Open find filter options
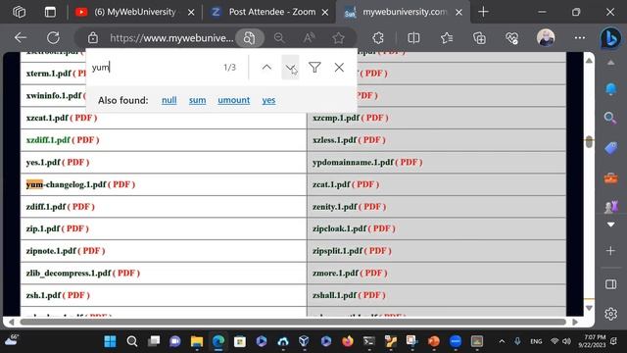 pyautogui.click(x=314, y=68)
